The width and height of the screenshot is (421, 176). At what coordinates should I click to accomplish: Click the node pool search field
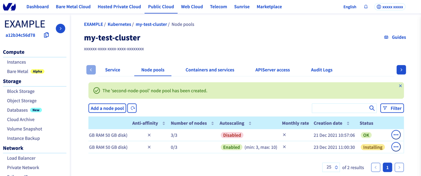(340, 108)
